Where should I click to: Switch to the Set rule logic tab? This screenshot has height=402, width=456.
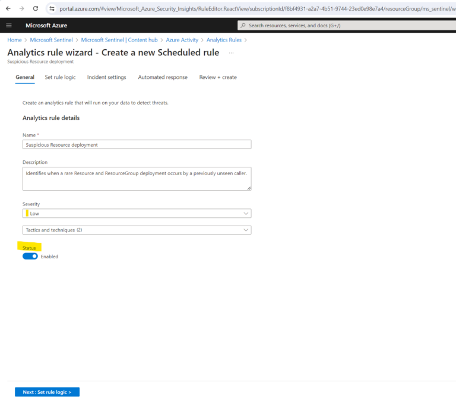(x=60, y=77)
